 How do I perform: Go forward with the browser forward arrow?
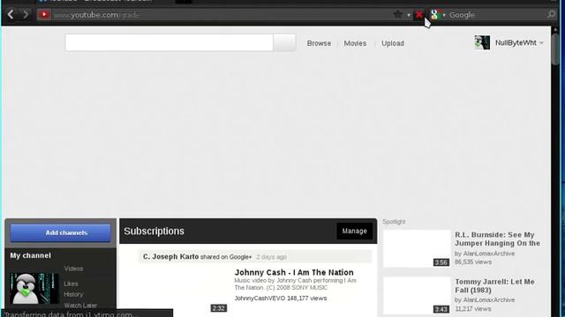(26, 15)
